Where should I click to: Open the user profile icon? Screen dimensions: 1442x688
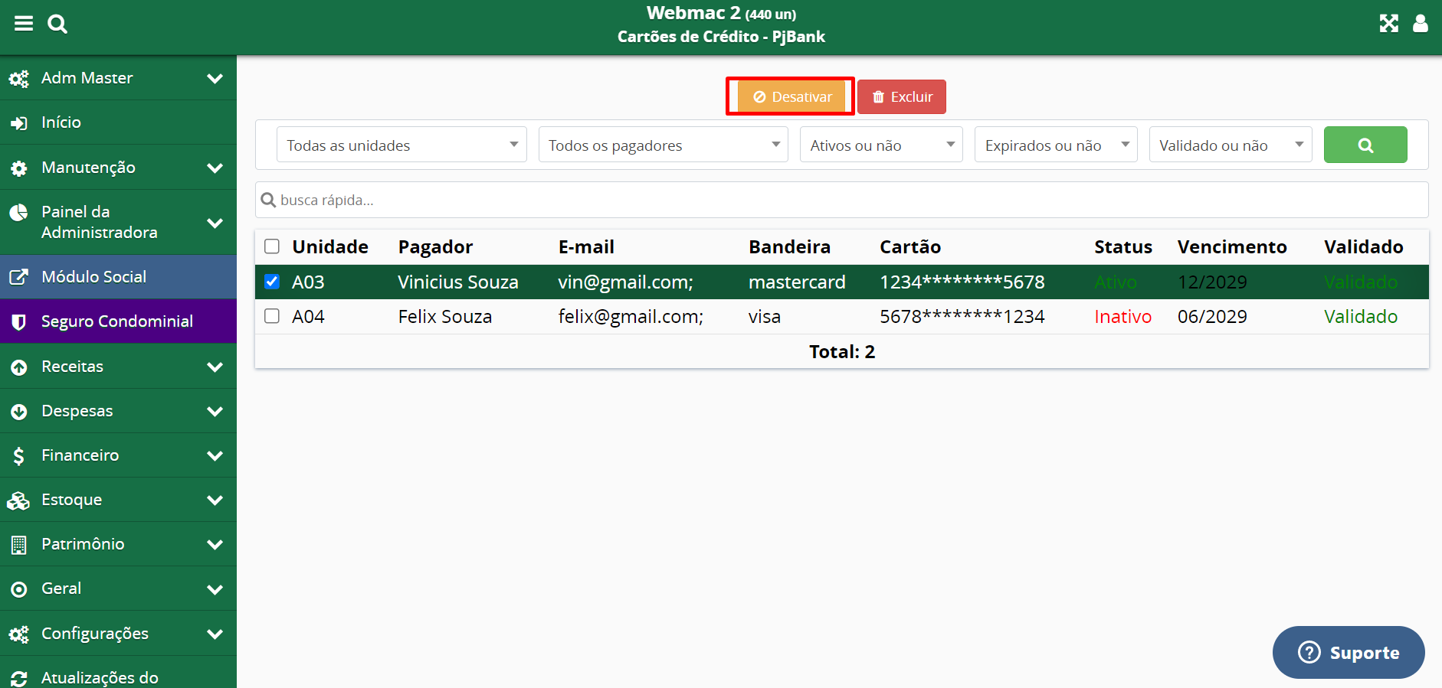click(x=1421, y=24)
